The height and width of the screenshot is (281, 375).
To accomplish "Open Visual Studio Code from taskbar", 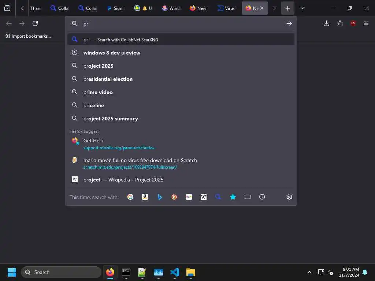I will tap(175, 272).
